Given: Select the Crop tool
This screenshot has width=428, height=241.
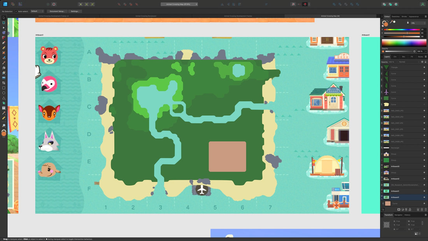Looking at the screenshot, I should point(4,83).
